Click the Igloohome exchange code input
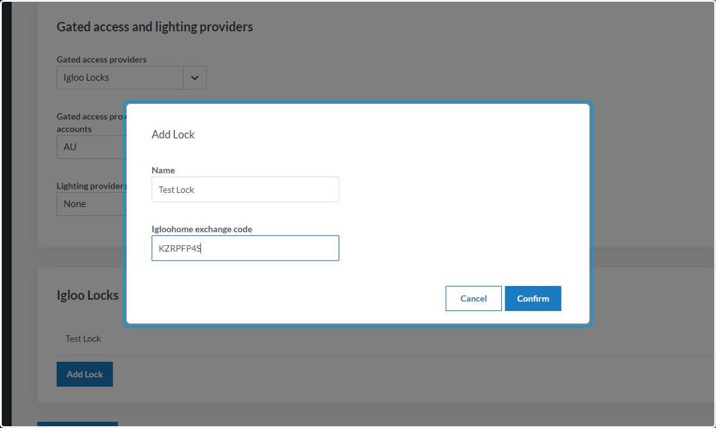The height and width of the screenshot is (428, 716). 245,248
